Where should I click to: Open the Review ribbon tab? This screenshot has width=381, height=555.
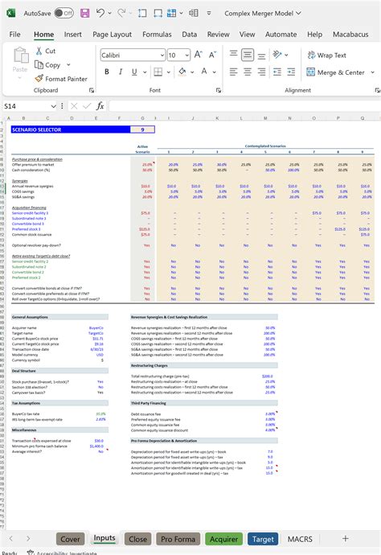pos(219,35)
